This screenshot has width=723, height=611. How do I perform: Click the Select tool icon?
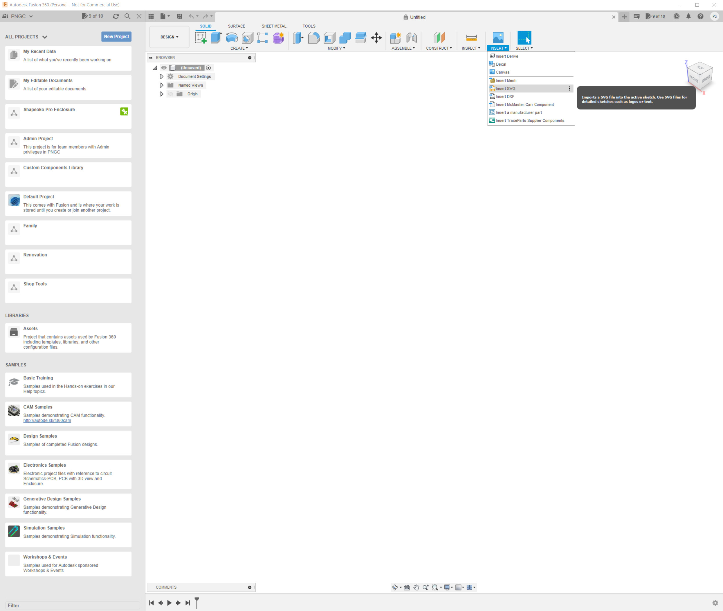click(524, 37)
